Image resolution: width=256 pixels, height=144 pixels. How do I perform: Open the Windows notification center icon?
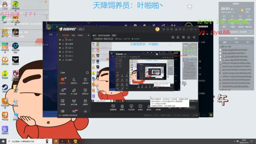[252, 141]
